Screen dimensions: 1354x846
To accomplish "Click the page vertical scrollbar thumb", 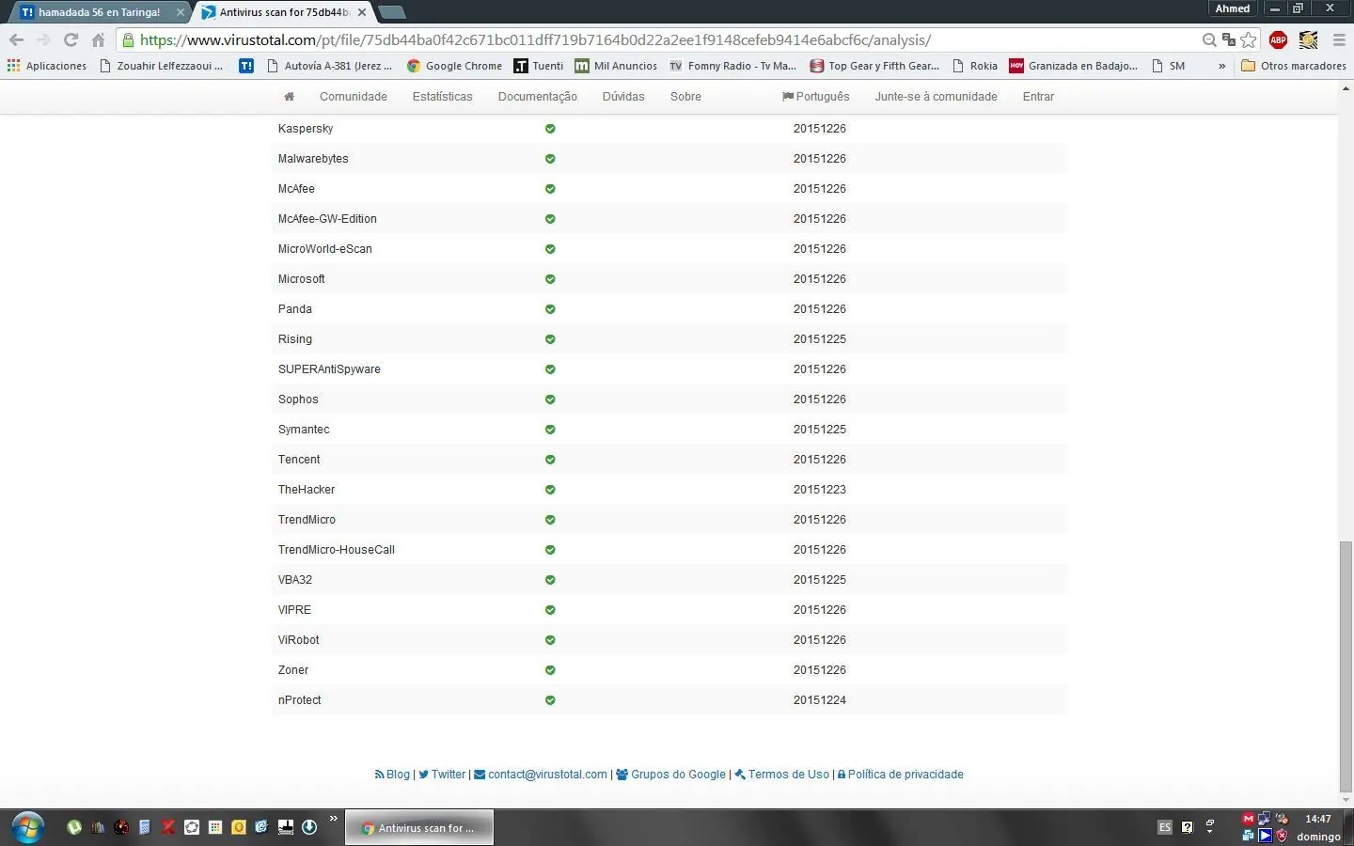I will click(1346, 666).
